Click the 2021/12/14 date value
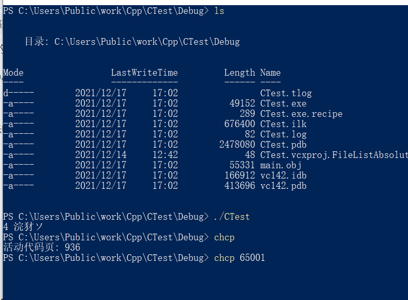Screen dimensions: 408x300 (100, 155)
